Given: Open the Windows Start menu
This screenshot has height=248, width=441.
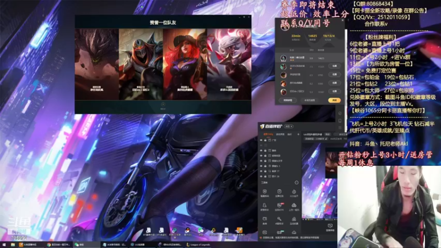Looking at the screenshot, I should tap(4, 245).
